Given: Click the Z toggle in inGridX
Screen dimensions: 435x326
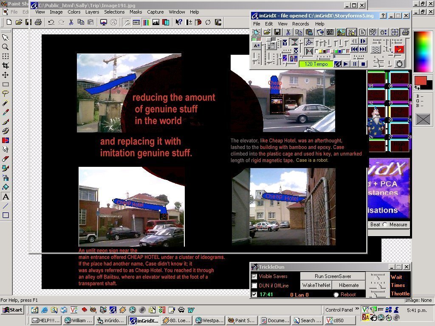Looking at the screenshot, I should coord(285,58).
